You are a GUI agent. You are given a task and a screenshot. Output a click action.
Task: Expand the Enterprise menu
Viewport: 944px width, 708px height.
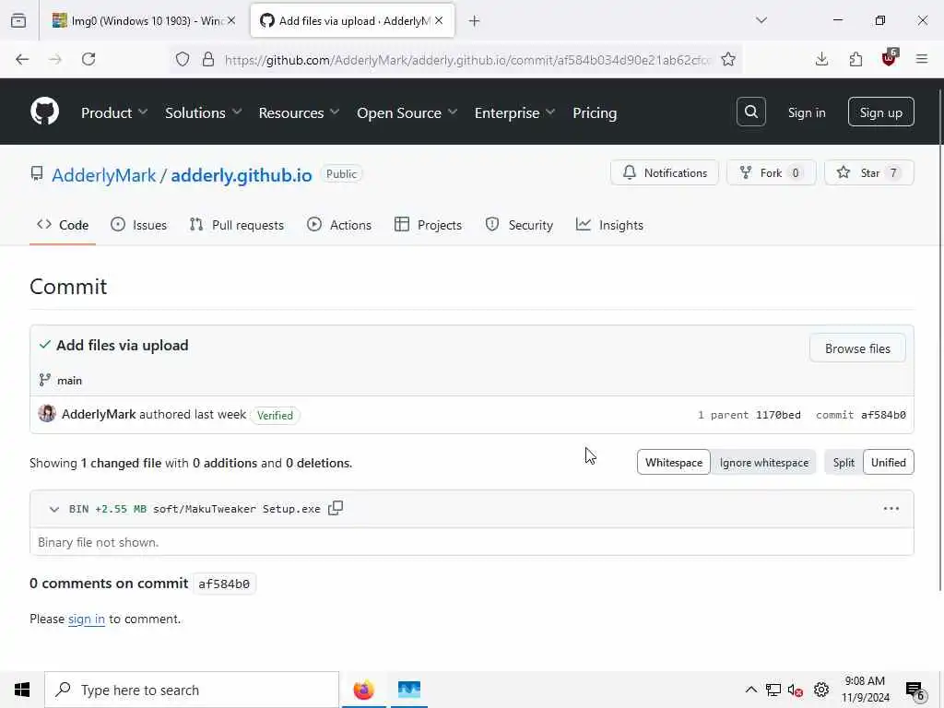click(x=514, y=112)
